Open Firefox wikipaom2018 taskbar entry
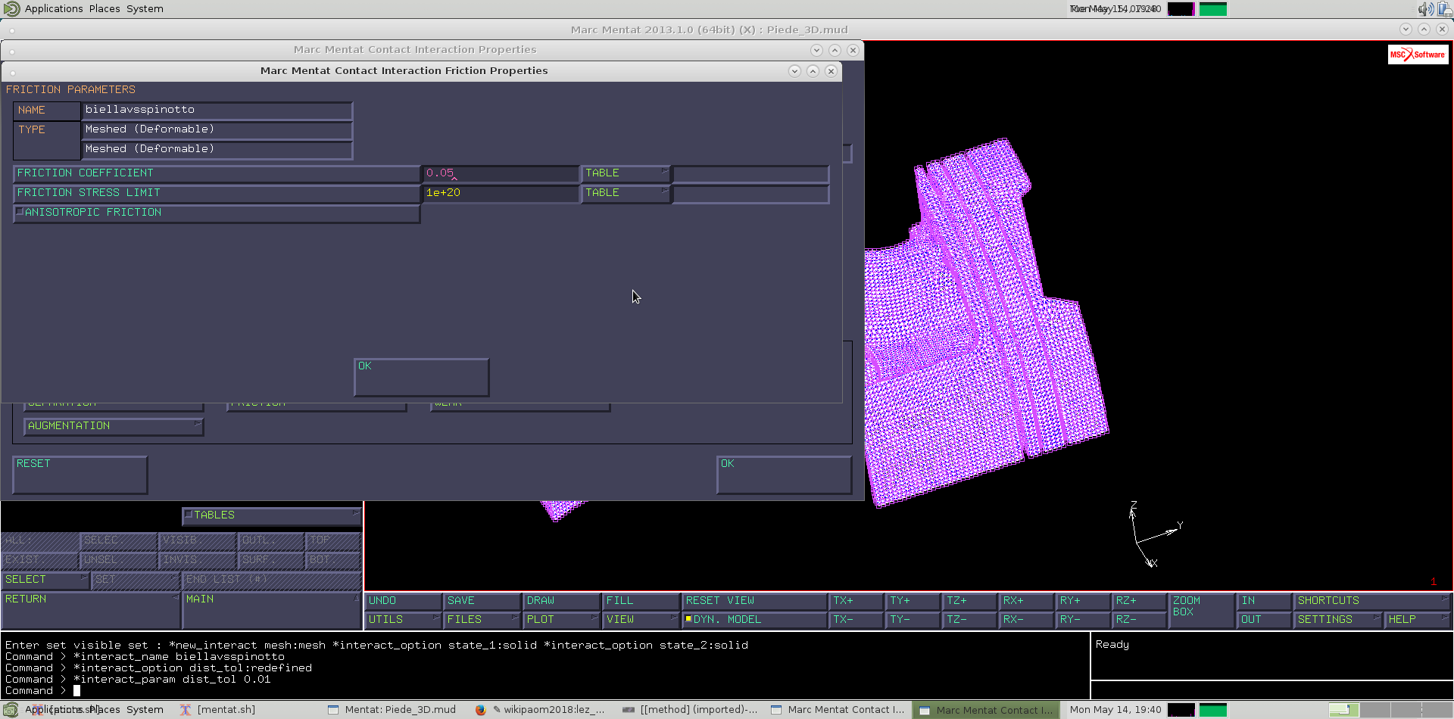The width and height of the screenshot is (1454, 719). [540, 710]
